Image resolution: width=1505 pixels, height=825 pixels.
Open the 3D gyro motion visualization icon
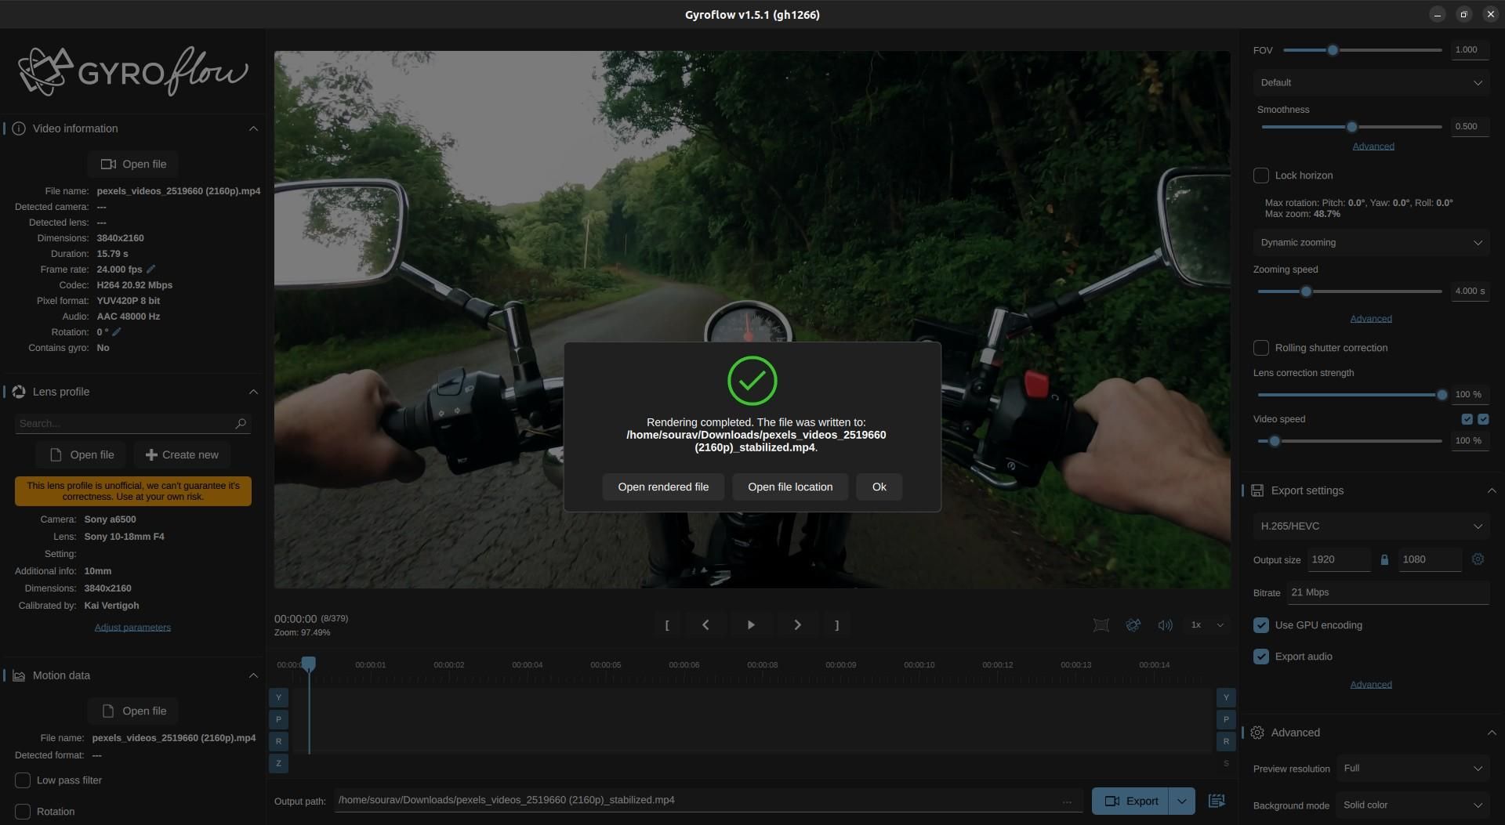[x=1133, y=624]
